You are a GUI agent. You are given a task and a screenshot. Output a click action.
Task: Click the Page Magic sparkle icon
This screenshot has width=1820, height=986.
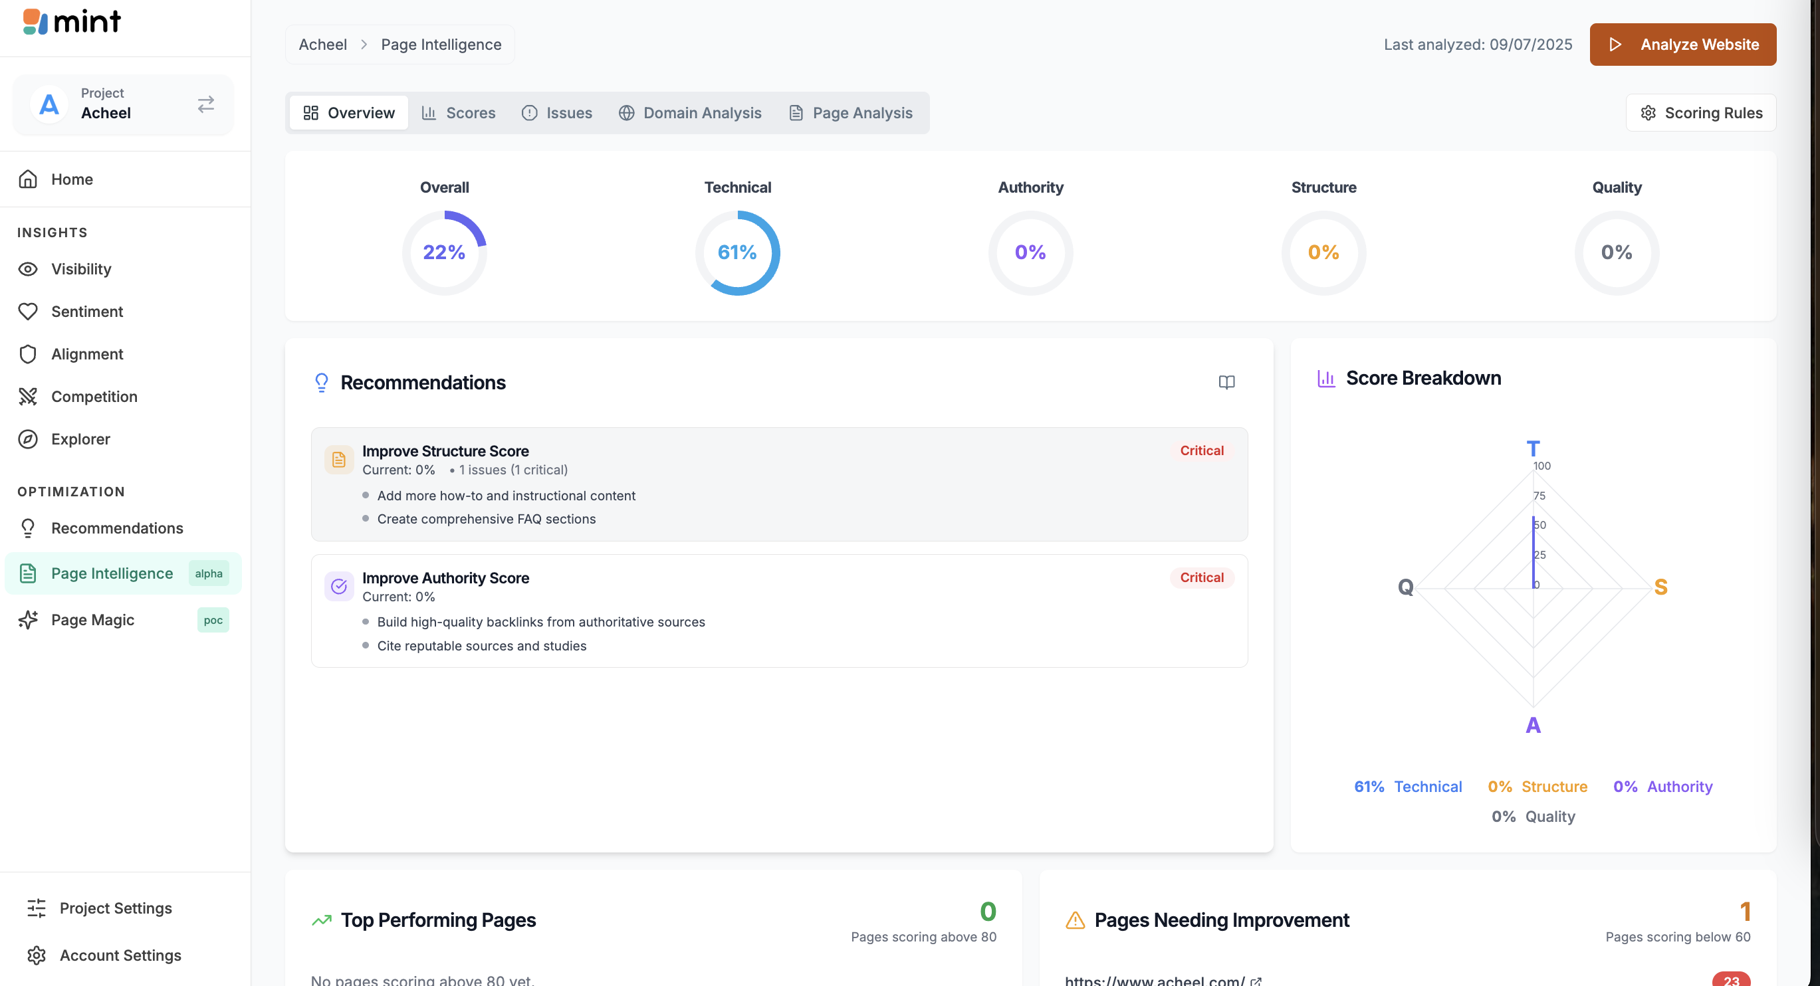click(x=27, y=619)
